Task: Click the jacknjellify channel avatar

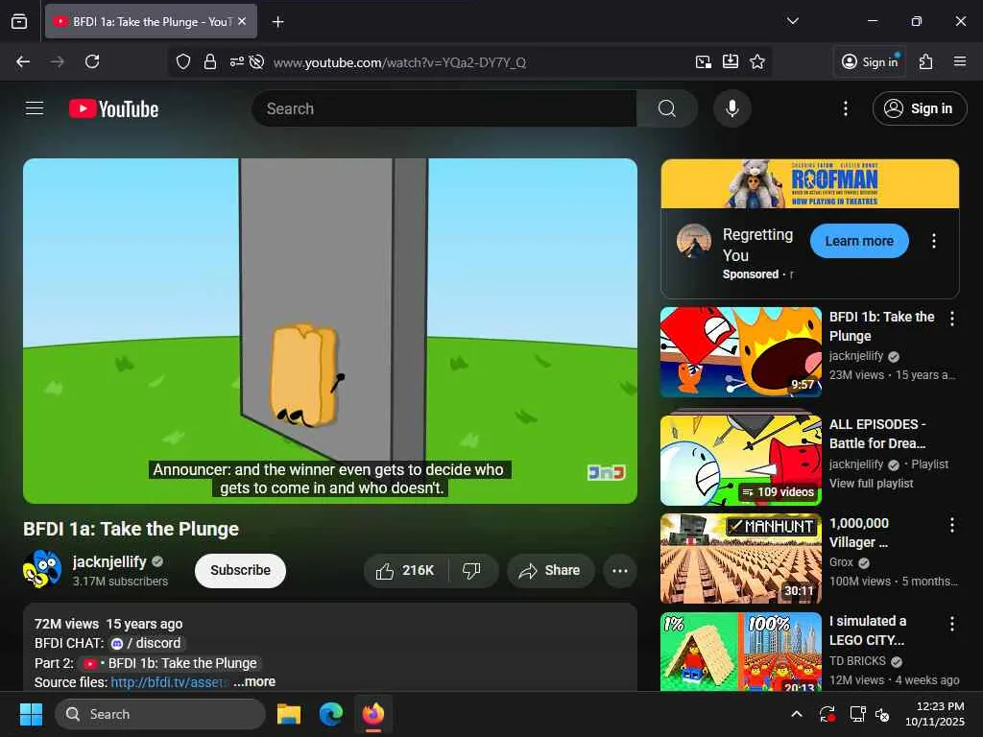Action: [42, 569]
